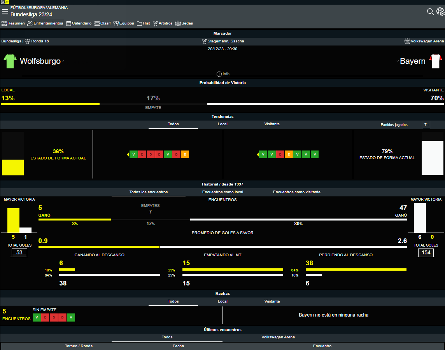Image resolution: width=445 pixels, height=350 pixels.
Task: Open the Wolfsburgo team dropdown arrow
Action: (x=63, y=61)
